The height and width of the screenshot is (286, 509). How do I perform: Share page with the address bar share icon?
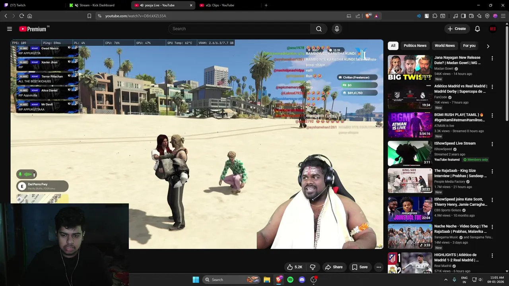(x=357, y=16)
